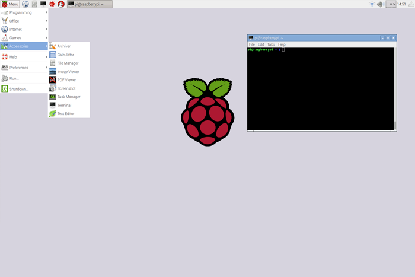Click the Programming category icon
This screenshot has height=277, width=415.
(5, 12)
